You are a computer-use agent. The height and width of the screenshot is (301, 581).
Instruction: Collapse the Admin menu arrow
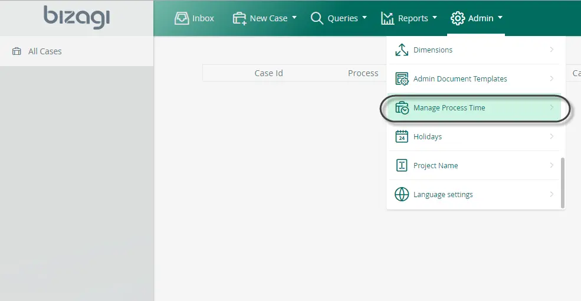pos(500,18)
